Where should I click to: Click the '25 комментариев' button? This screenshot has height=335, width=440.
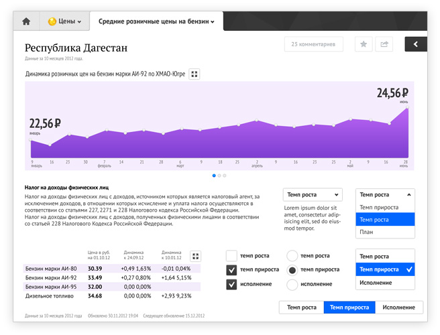[313, 44]
